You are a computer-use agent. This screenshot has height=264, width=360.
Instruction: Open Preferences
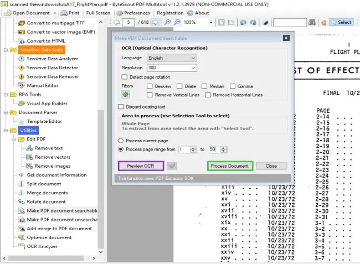[133, 13]
